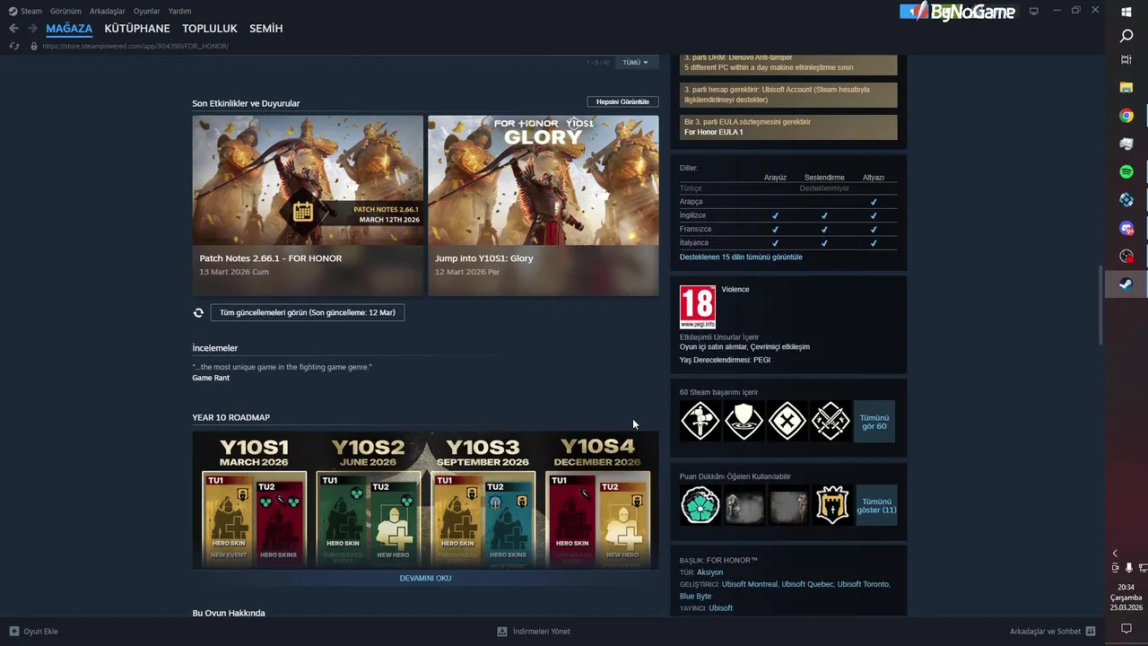This screenshot has height=646, width=1148.
Task: Open the Task View taskbar icon
Action: 1126,60
